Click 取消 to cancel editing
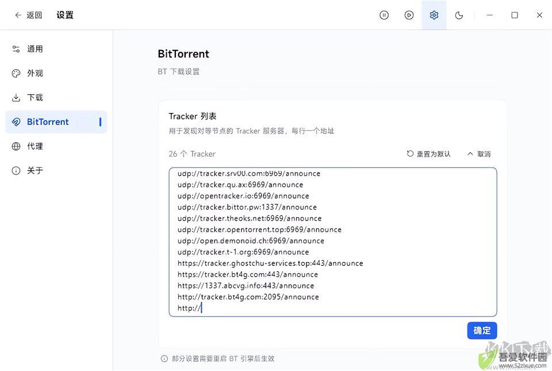Image resolution: width=552 pixels, height=371 pixels. point(484,154)
